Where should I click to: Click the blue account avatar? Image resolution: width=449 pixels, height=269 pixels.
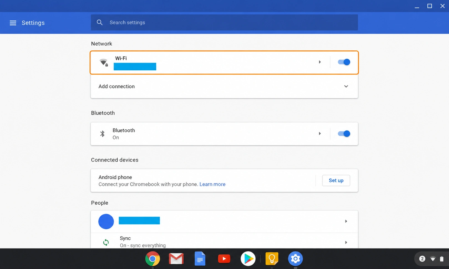point(106,221)
